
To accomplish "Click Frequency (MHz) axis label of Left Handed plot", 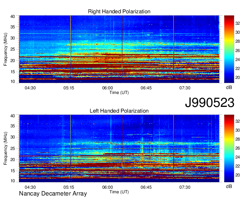I will [5, 148].
